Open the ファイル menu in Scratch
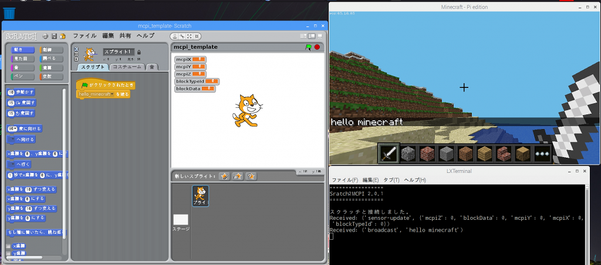Screen dimensions: 601x265 (85, 36)
